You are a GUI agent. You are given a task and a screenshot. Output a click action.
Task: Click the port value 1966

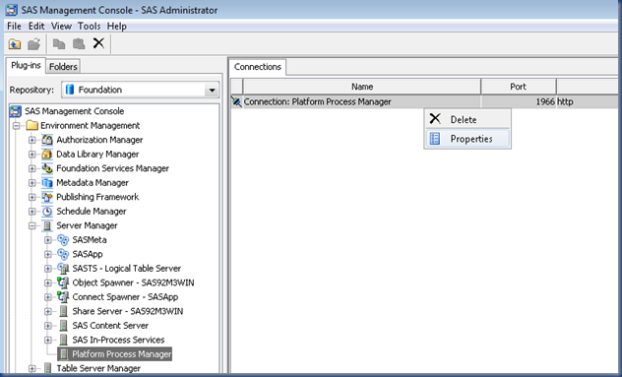coord(545,102)
